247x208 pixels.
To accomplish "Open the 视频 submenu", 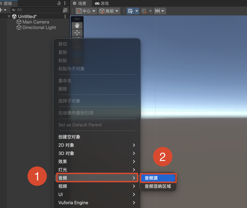I will [97, 186].
